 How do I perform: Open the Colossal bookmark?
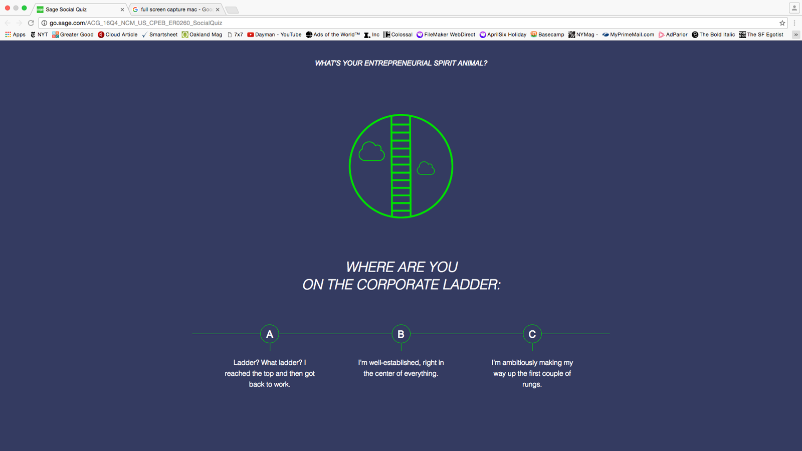pyautogui.click(x=398, y=35)
